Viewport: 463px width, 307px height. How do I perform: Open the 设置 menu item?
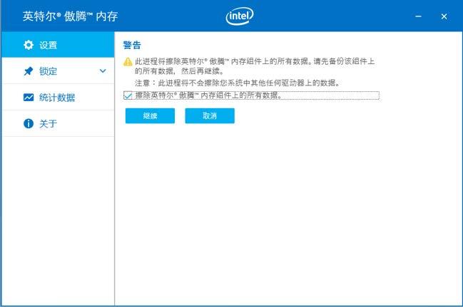pos(58,45)
